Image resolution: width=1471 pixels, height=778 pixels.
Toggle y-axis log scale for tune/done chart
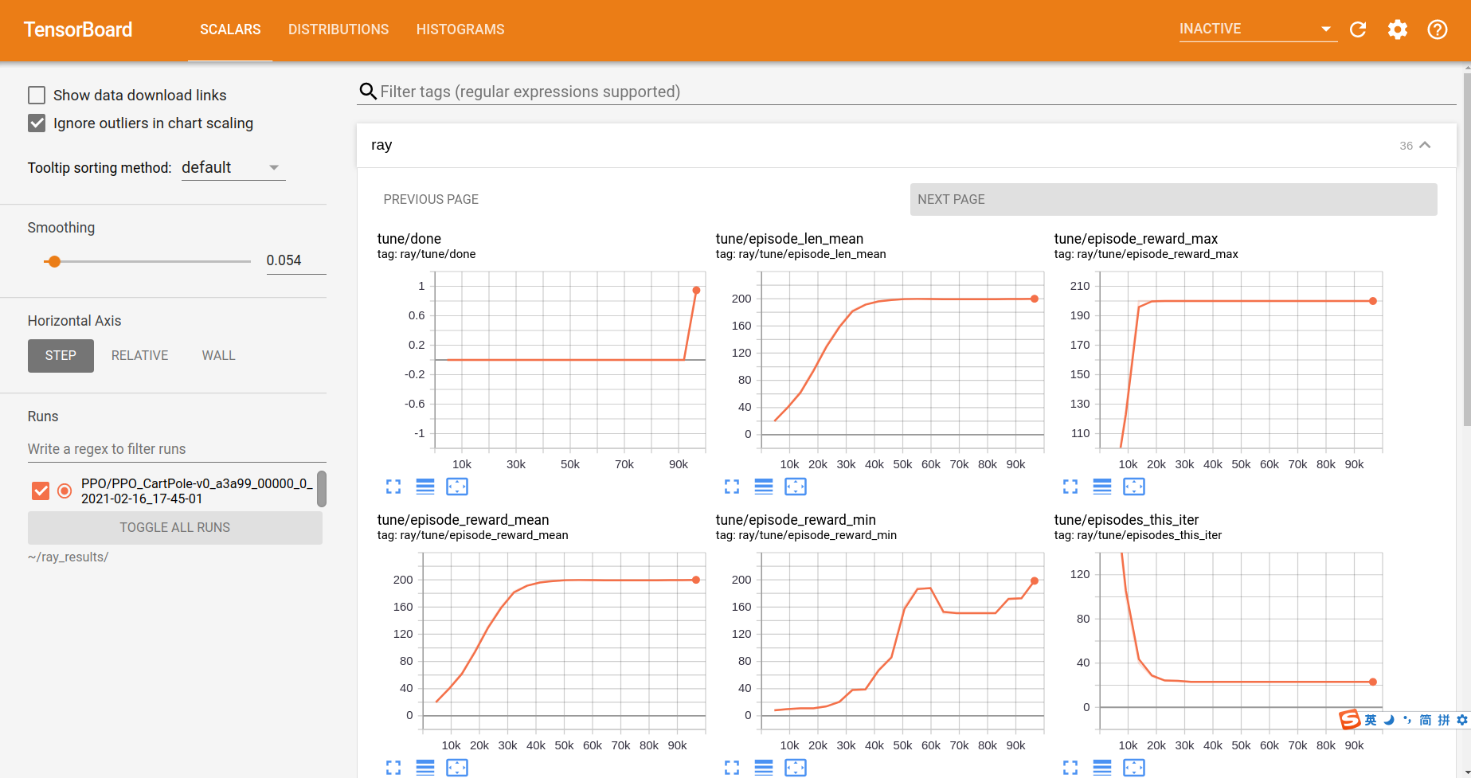coord(425,487)
